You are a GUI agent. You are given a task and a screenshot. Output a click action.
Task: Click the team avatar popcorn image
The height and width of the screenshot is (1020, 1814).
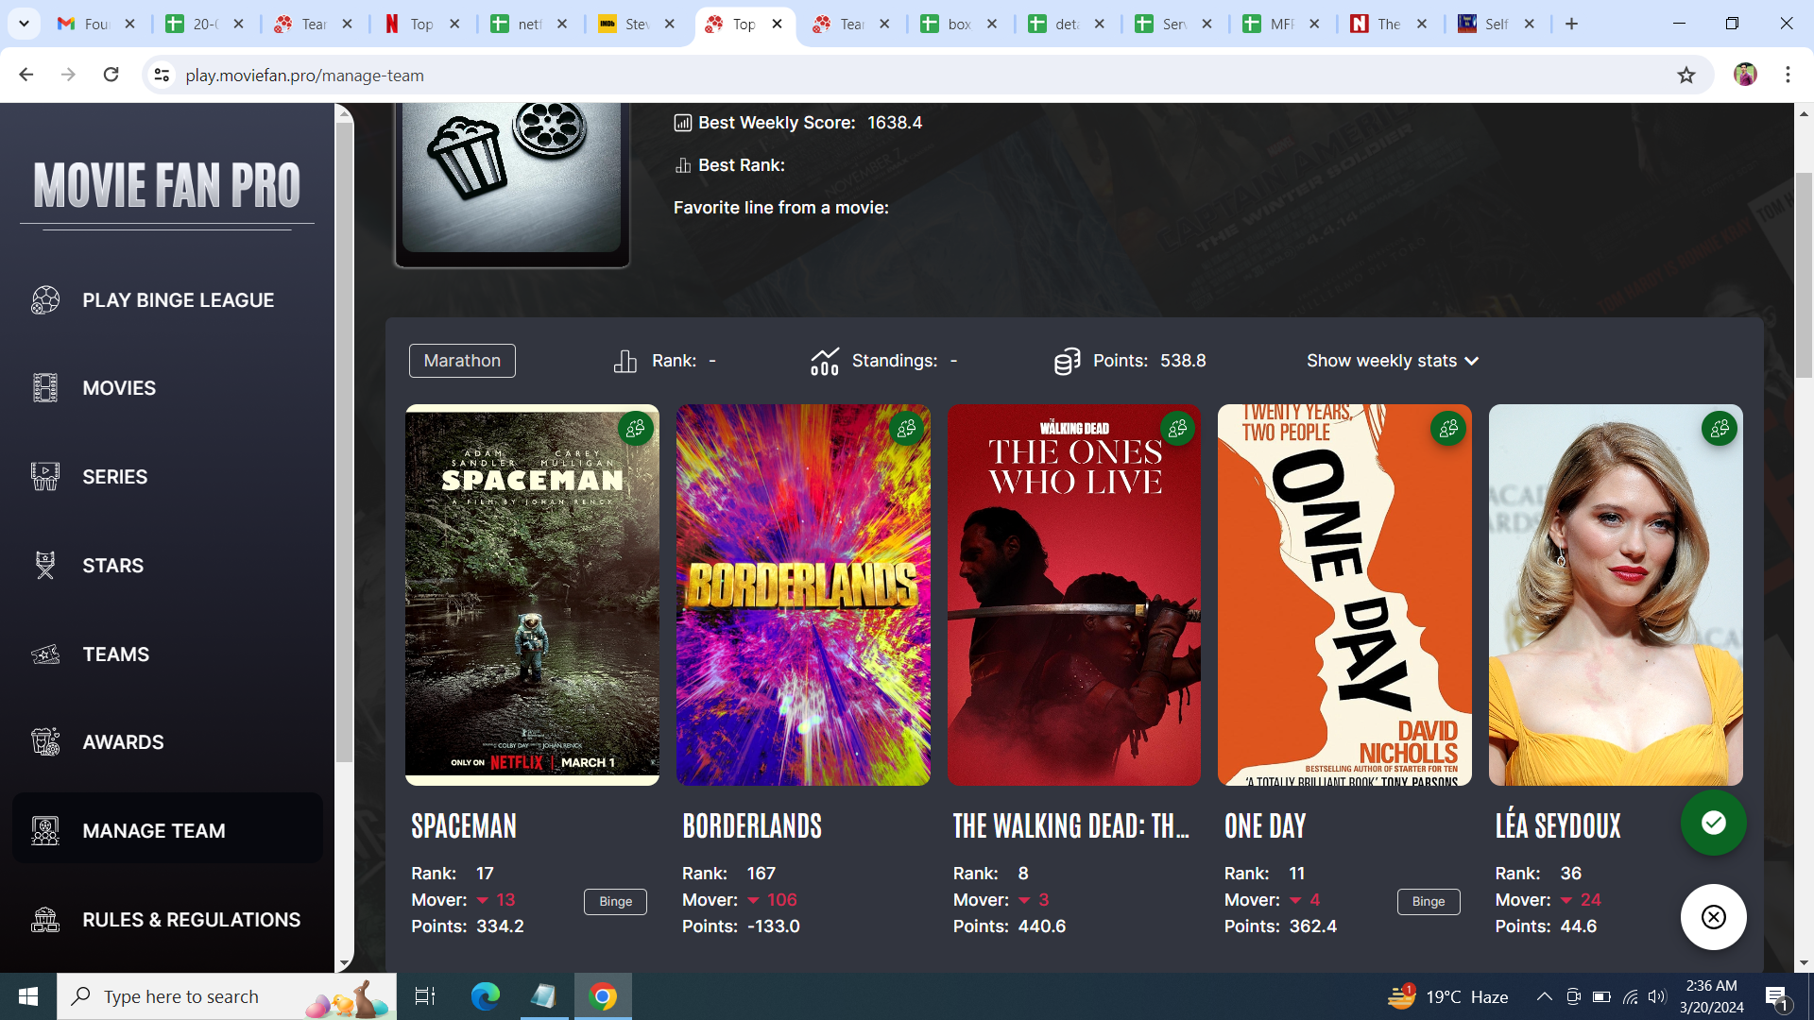click(x=512, y=178)
